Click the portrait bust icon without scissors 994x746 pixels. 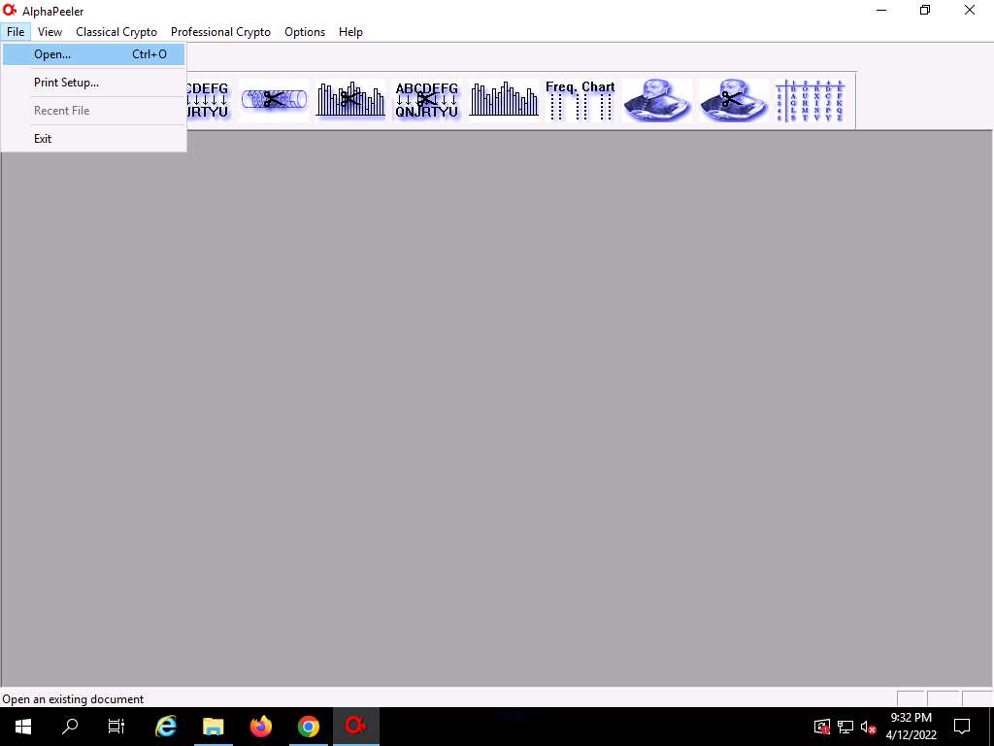click(657, 100)
